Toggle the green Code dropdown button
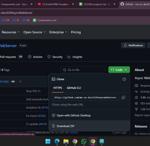 [x=119, y=70]
